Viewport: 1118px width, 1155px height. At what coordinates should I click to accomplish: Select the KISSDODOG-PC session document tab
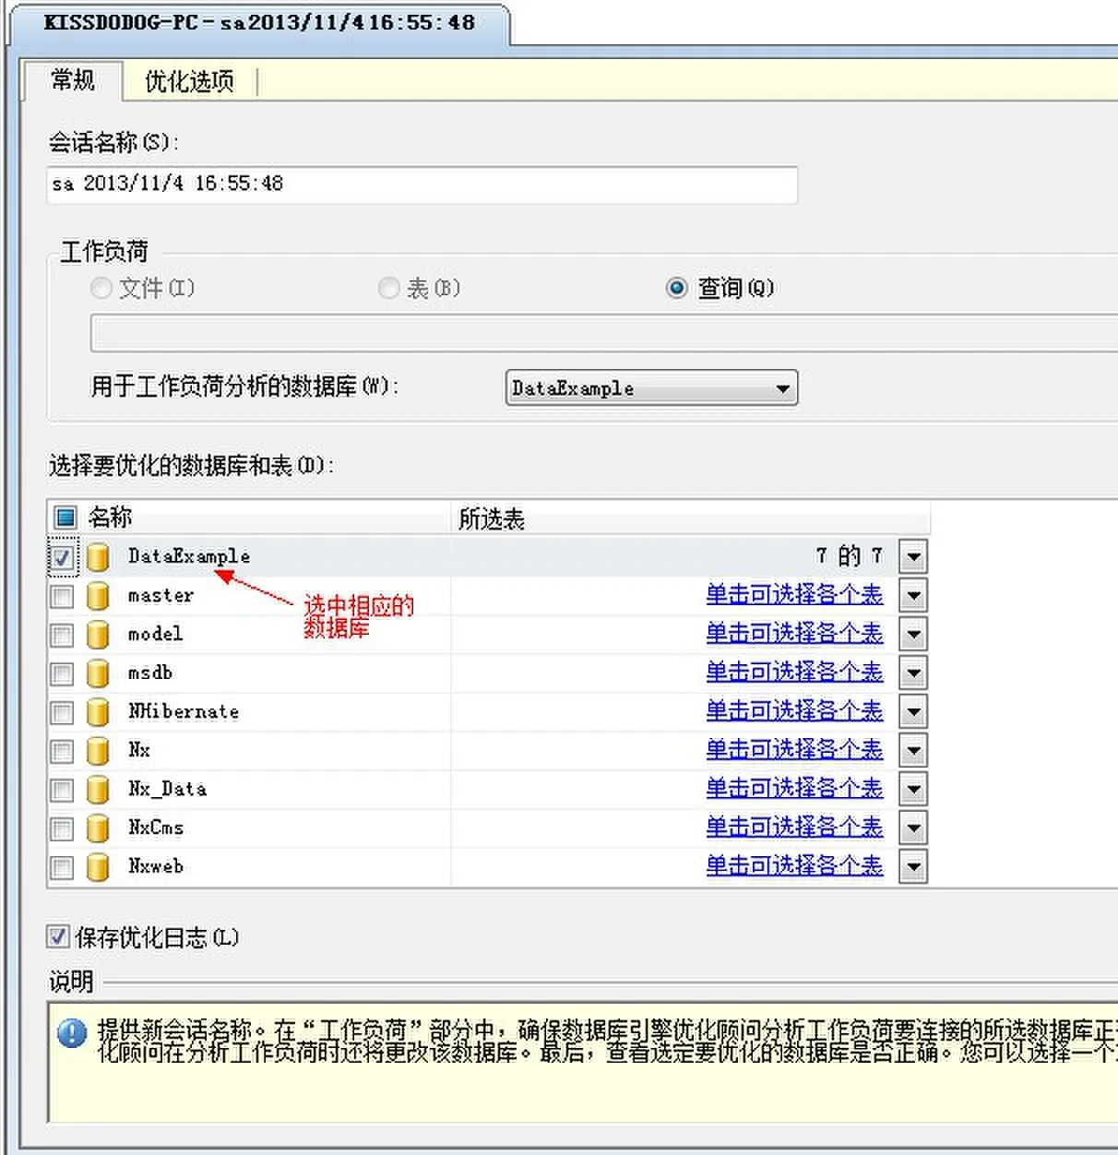pyautogui.click(x=259, y=23)
